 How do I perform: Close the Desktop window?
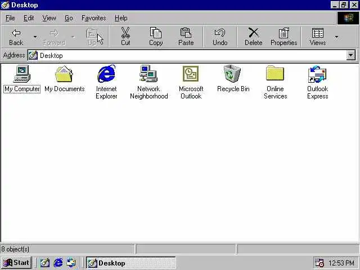click(x=354, y=5)
